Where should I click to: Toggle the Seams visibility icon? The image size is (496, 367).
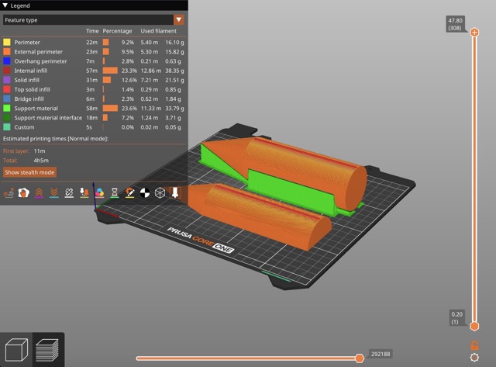(x=69, y=192)
